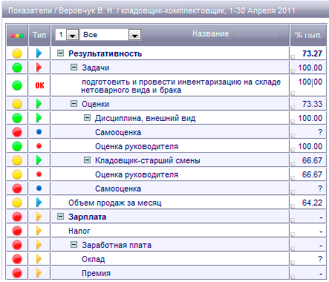The height and width of the screenshot is (282, 329).
Task: Click the 73.27 percent value cell
Action: tap(308, 53)
